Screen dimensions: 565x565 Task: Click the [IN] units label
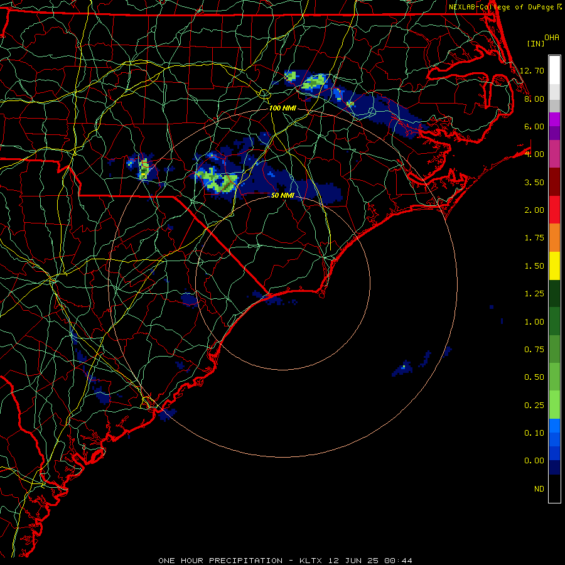pos(535,43)
